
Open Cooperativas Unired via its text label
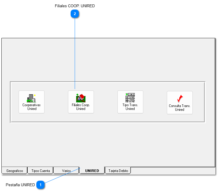point(32,107)
